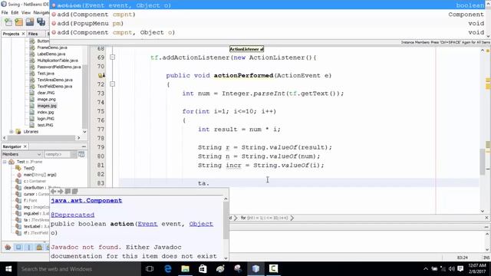491x276 pixels.
Task: Click the editor vertical scrollbar thumb
Action: 483,161
